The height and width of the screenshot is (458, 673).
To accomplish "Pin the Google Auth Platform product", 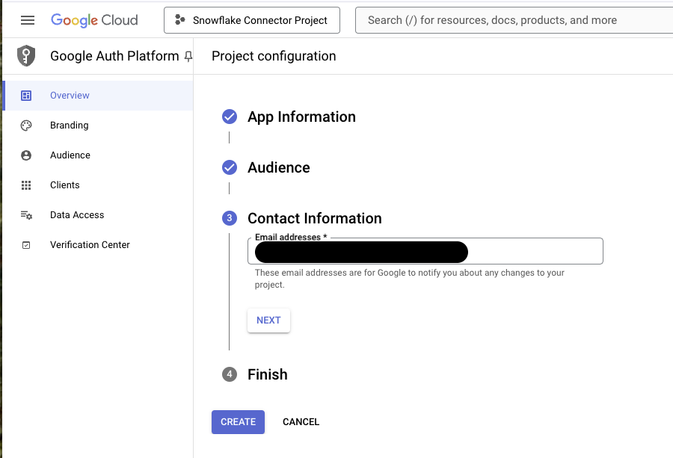I will [x=188, y=57].
